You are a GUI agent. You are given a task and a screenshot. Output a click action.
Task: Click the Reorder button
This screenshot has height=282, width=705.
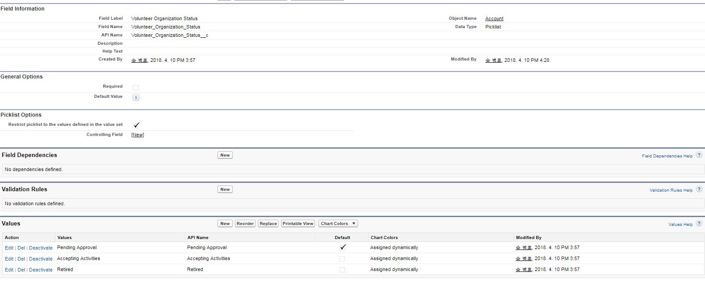tap(245, 224)
